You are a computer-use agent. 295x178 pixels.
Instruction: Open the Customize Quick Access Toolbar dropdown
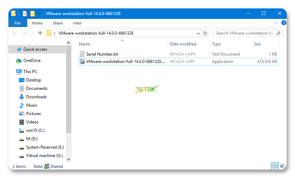(x=39, y=14)
